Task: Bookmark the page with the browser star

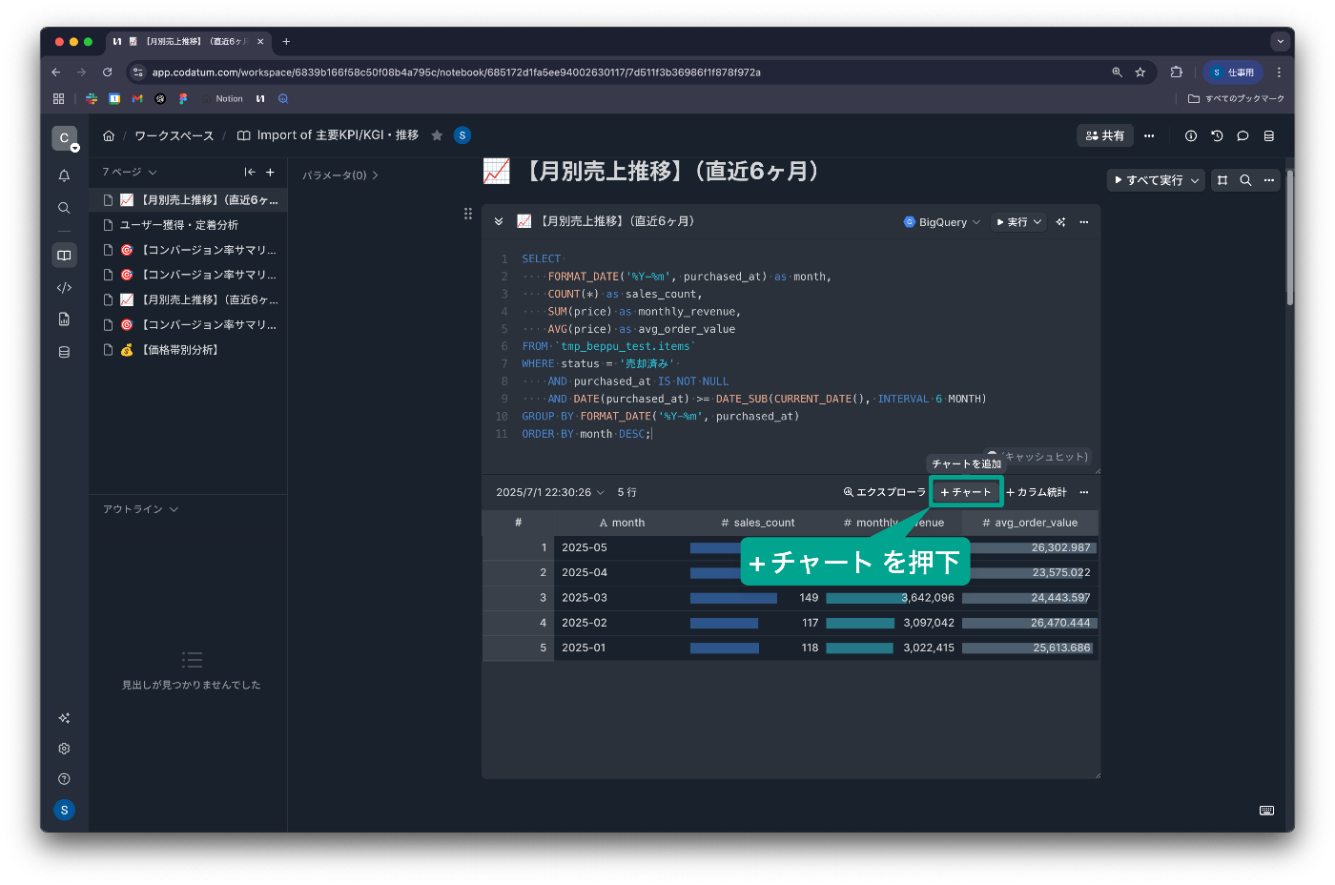Action: click(1140, 72)
